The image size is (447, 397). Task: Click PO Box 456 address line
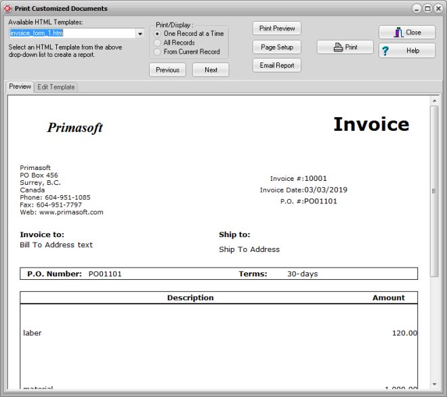coord(39,175)
